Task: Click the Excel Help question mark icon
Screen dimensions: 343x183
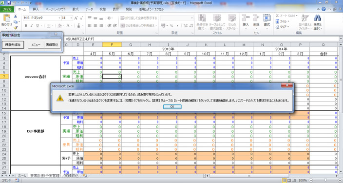Action: 324,9
